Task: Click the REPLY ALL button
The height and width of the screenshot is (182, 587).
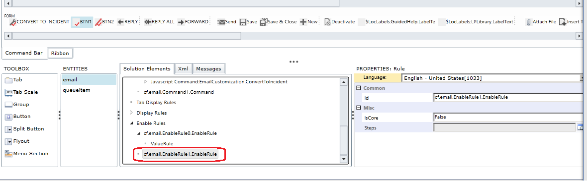Action: click(159, 22)
